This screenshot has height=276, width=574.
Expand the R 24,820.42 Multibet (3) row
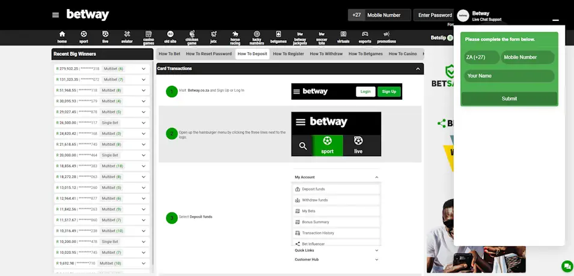pos(144,133)
